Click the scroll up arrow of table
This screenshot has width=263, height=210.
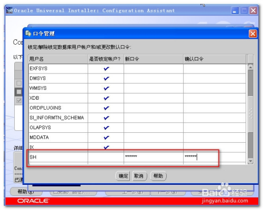[250, 67]
